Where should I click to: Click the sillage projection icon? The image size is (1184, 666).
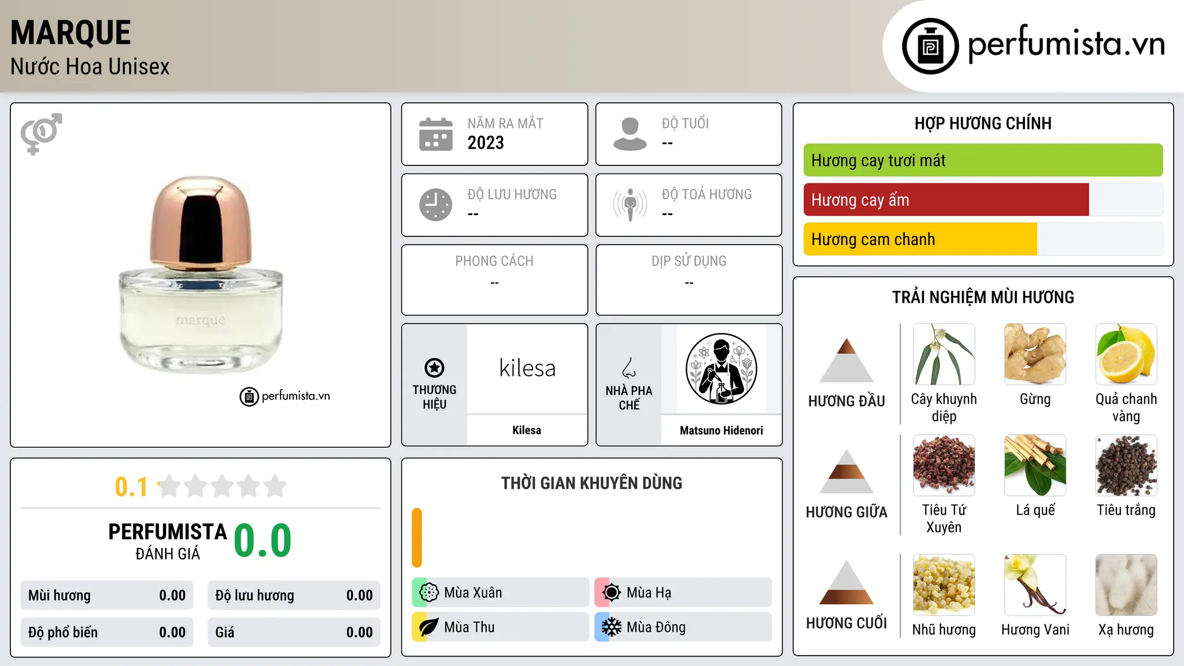click(x=630, y=205)
